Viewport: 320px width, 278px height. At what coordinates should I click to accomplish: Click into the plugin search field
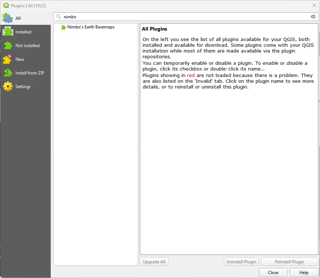186,17
